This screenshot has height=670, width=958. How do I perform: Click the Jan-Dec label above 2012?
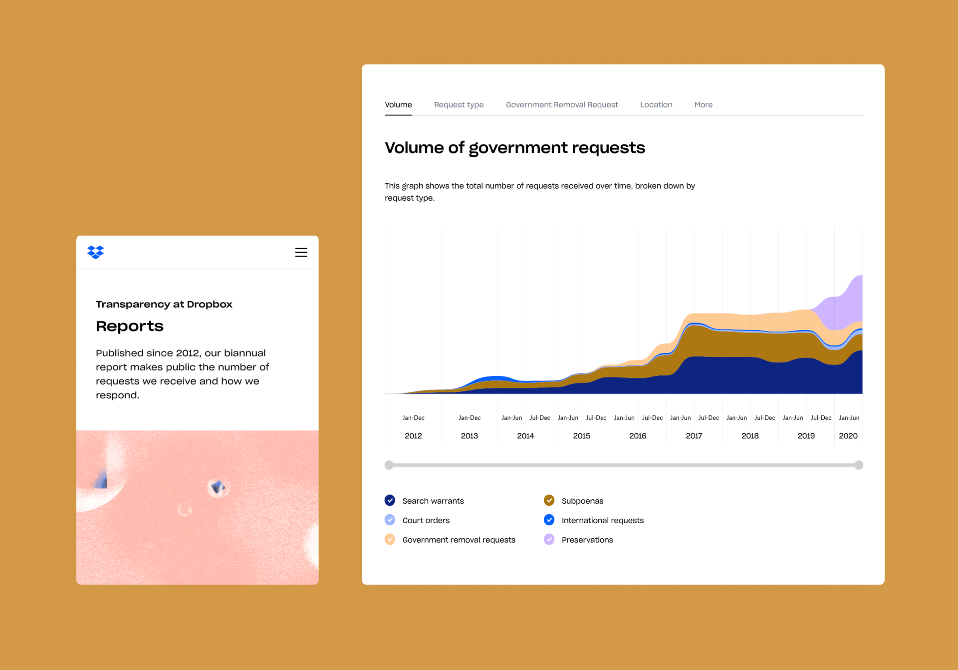pyautogui.click(x=413, y=418)
